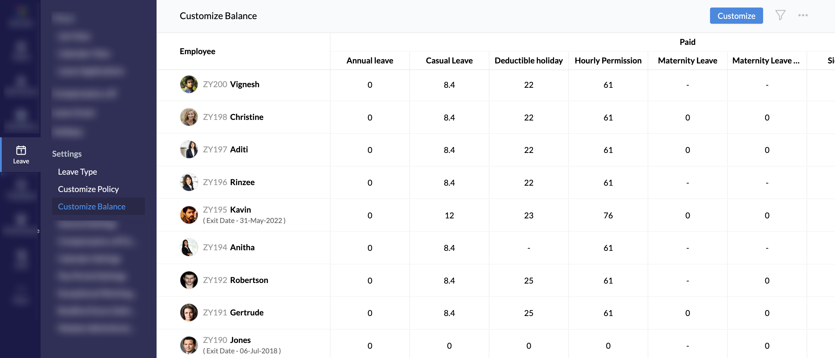Open employee ZY197 Aditi's record

pyautogui.click(x=239, y=149)
